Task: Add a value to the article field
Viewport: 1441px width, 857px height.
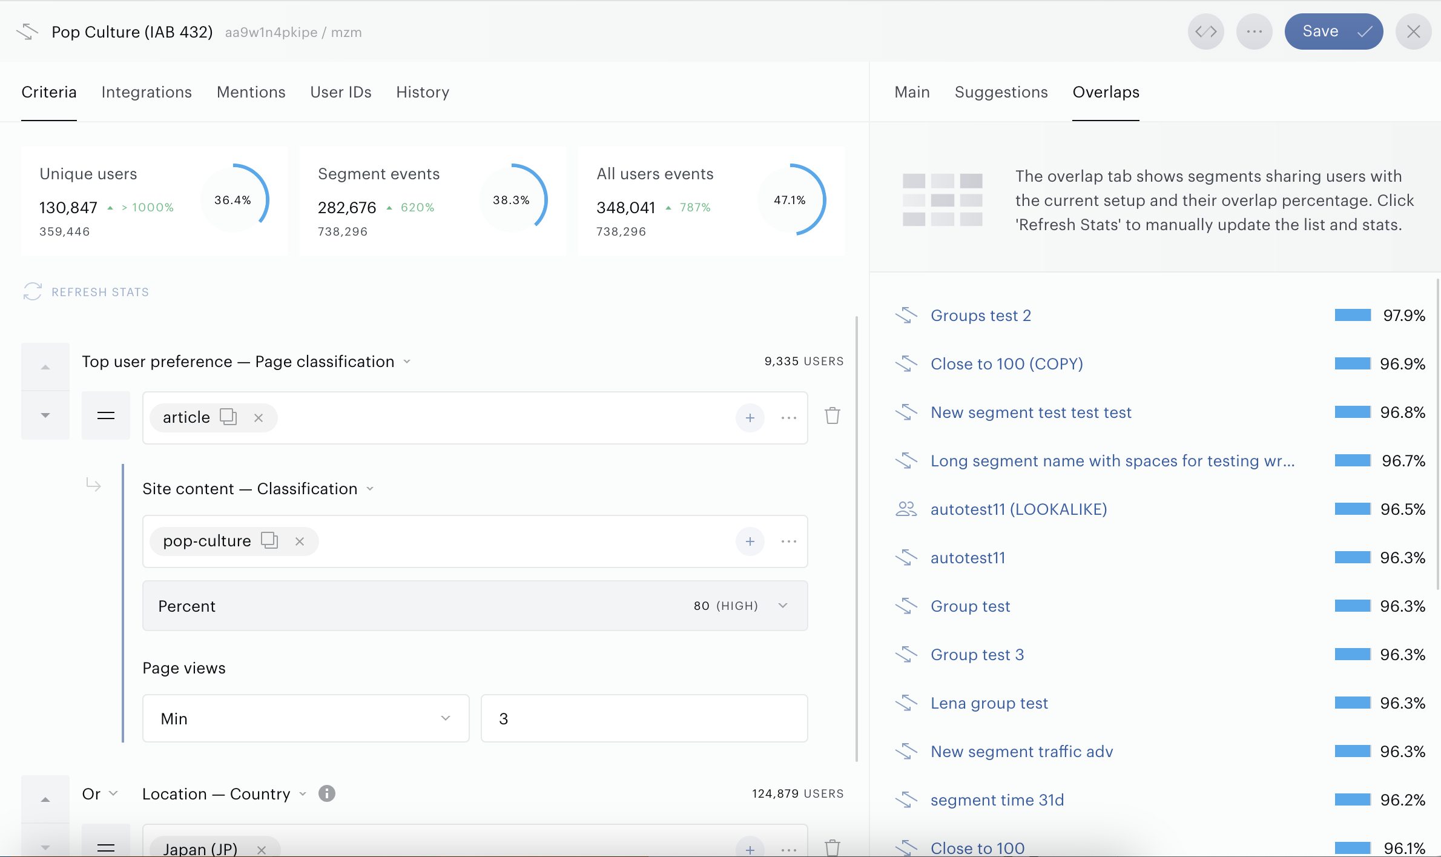Action: [750, 418]
